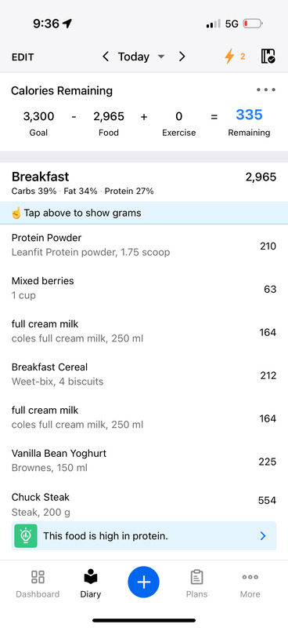Image resolution: width=288 pixels, height=628 pixels.
Task: Open the Weet-bix Breakfast Cereal entry
Action: tap(144, 375)
